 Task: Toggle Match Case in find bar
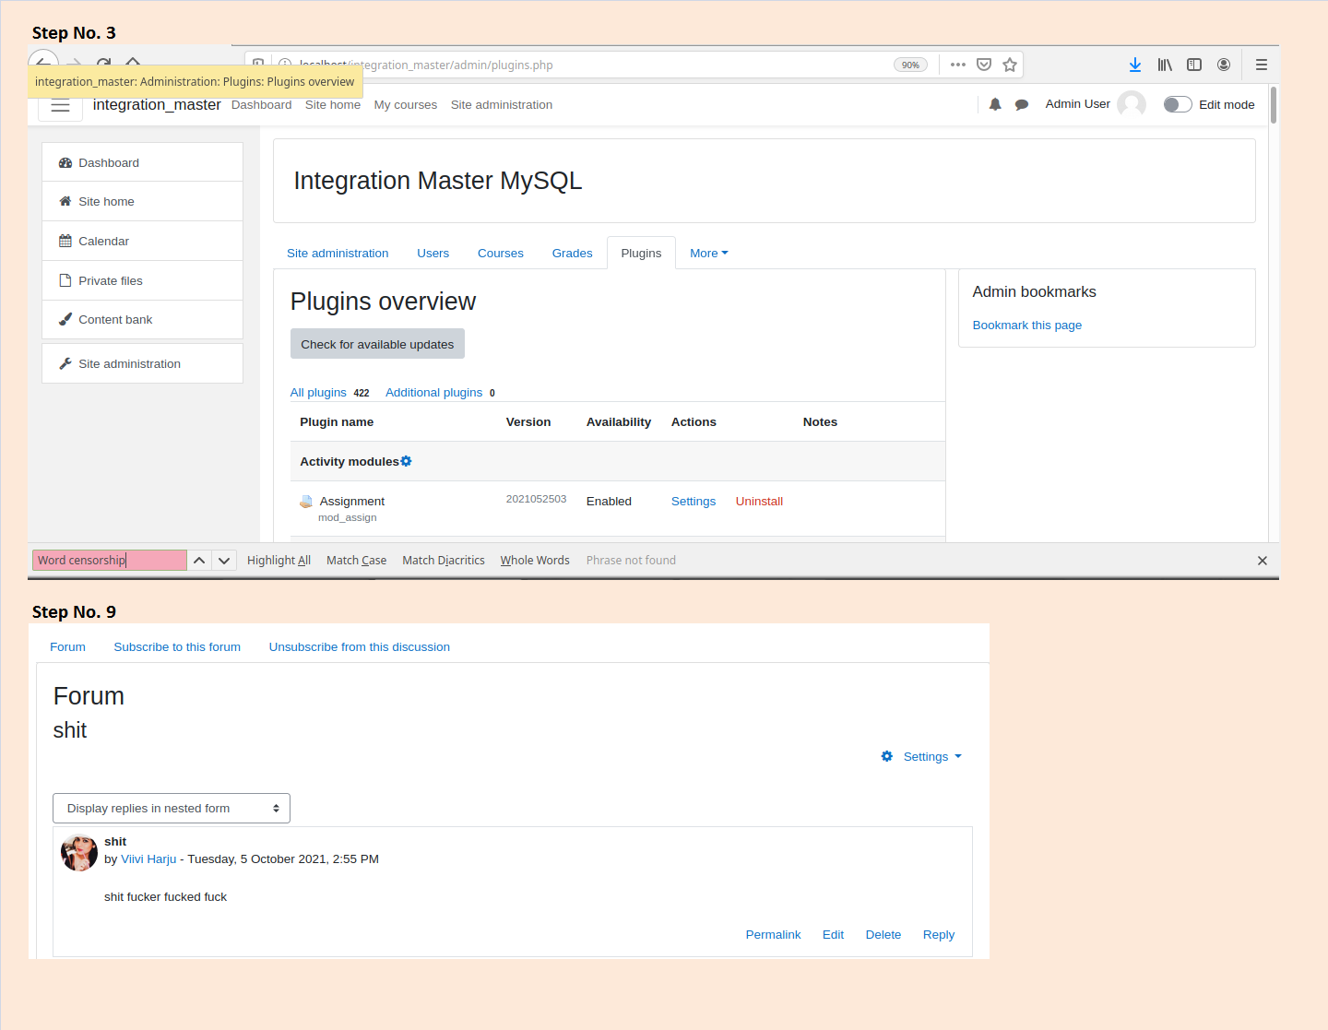[356, 560]
